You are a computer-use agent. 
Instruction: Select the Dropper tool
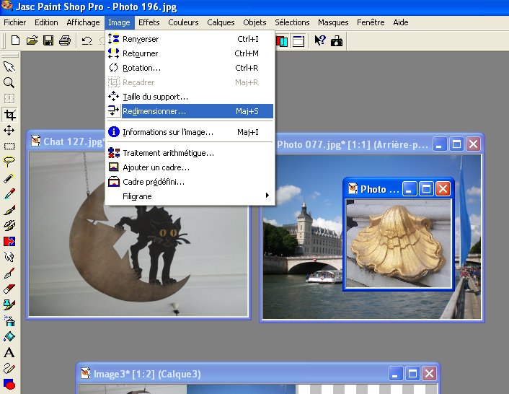click(x=9, y=193)
